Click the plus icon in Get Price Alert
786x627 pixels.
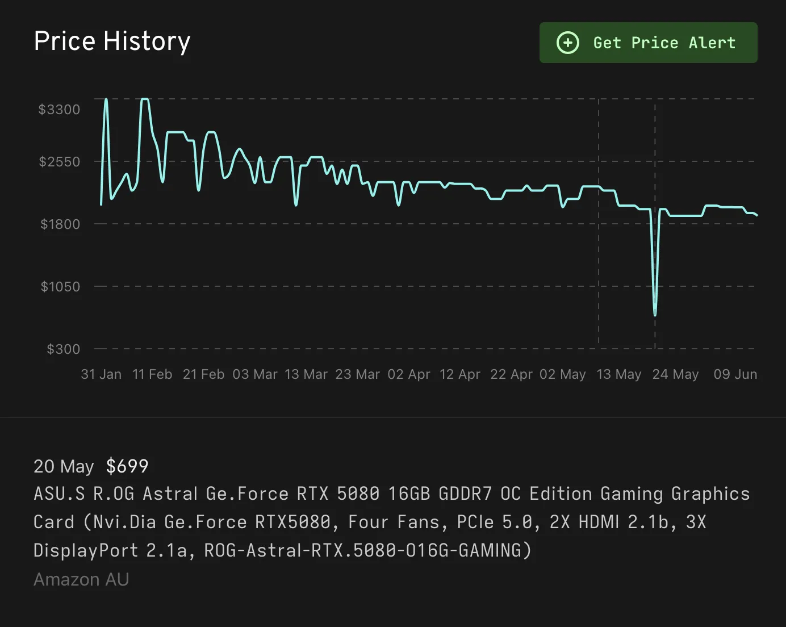point(568,43)
